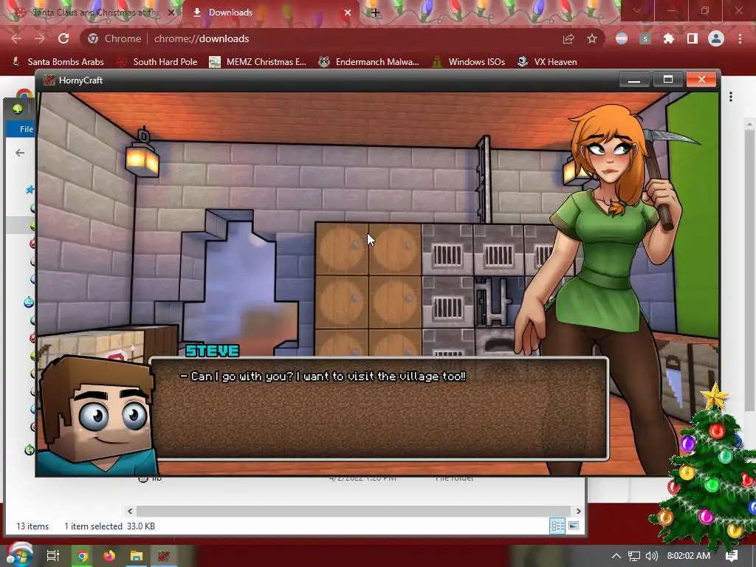Open the volume tray icon

pyautogui.click(x=651, y=556)
